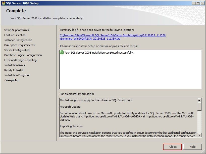
Task: Click the 'Information about the Setup operation' label
Action: (x=99, y=46)
